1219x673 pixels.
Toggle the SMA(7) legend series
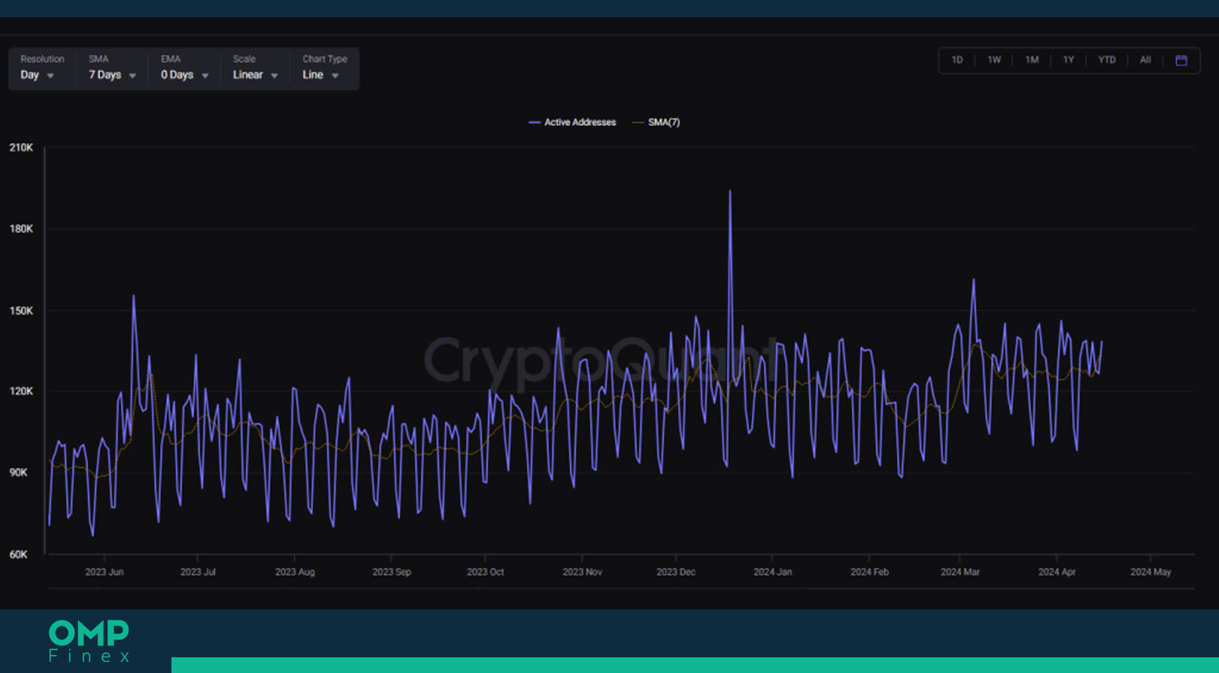[656, 123]
